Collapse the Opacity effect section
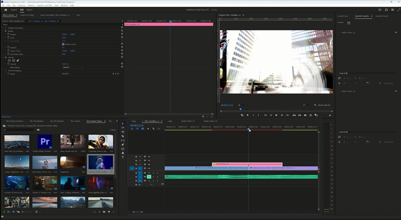The height and width of the screenshot is (220, 401). point(3,57)
